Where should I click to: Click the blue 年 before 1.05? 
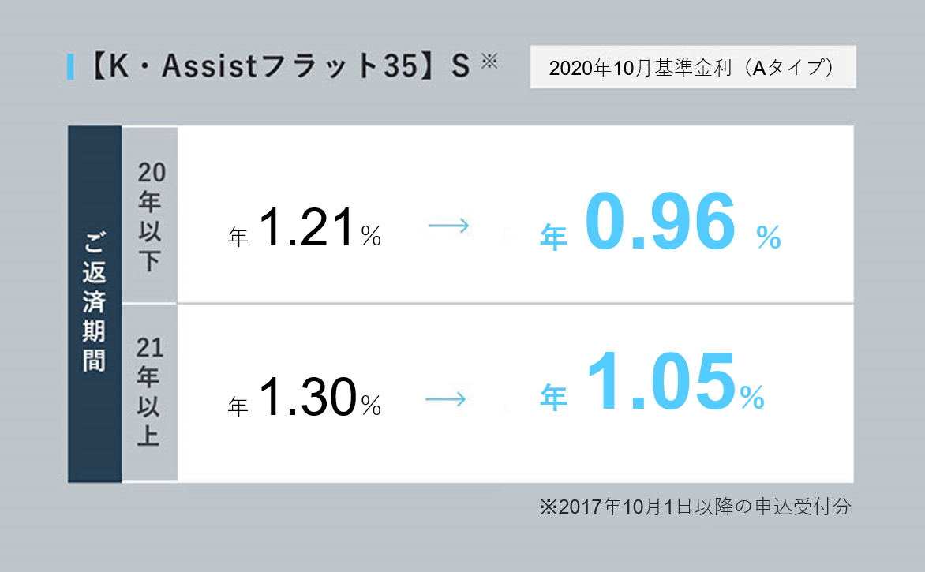tap(553, 397)
